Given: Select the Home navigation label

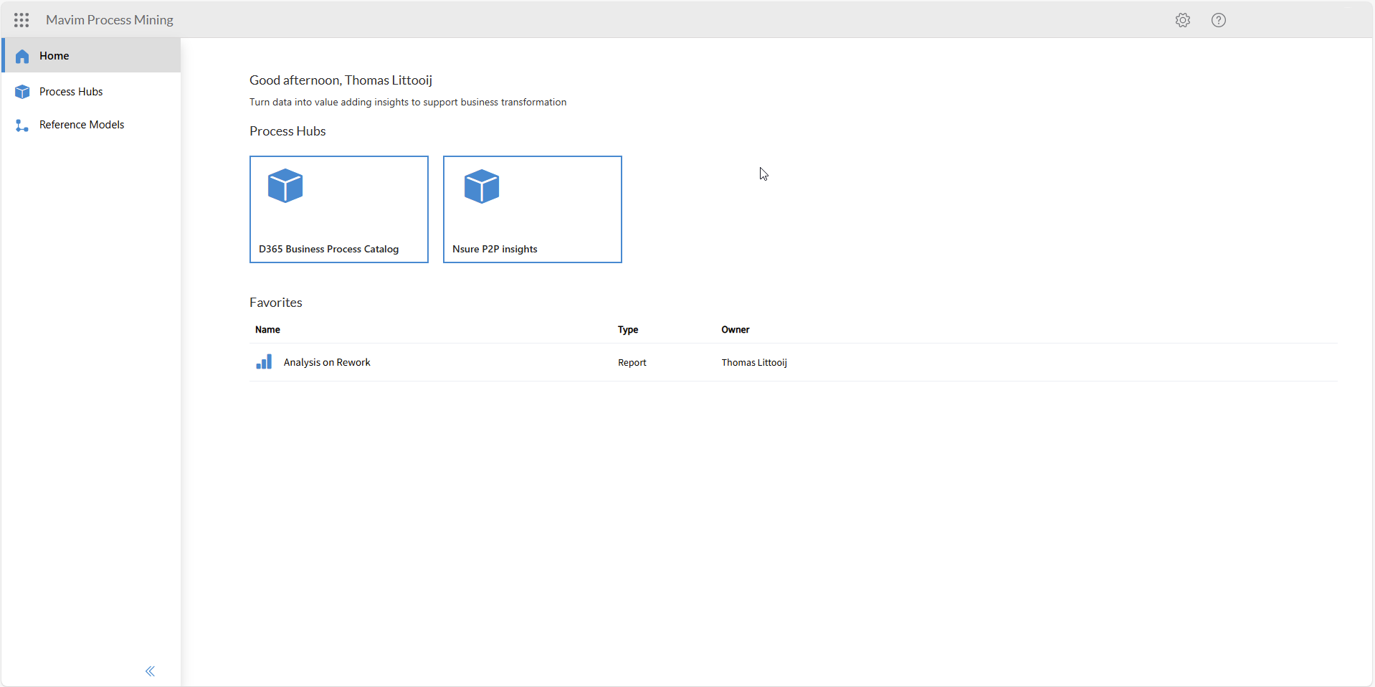Looking at the screenshot, I should [54, 56].
